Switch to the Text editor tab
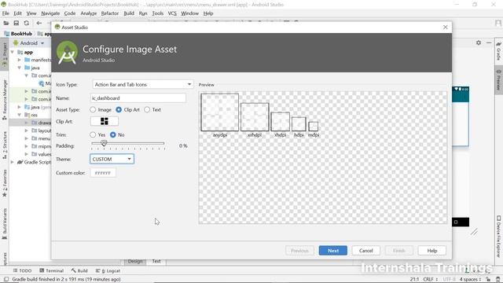 point(156,262)
